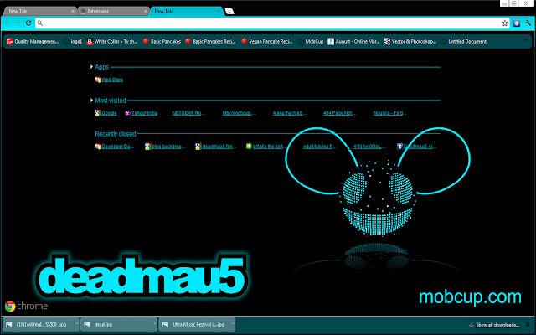Select the active cyan New Tab tab

(187, 11)
